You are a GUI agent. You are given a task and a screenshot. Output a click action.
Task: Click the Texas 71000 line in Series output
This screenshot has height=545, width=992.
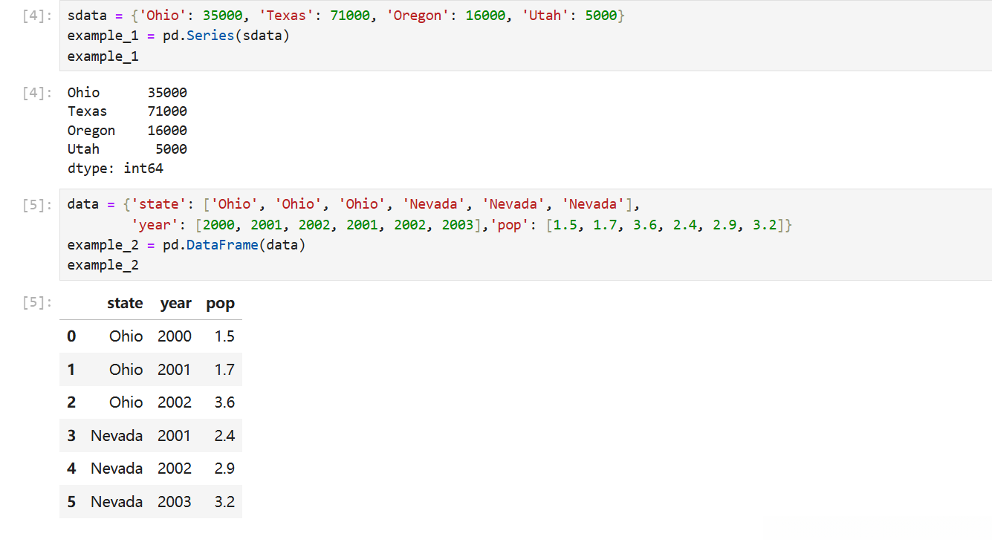click(127, 111)
